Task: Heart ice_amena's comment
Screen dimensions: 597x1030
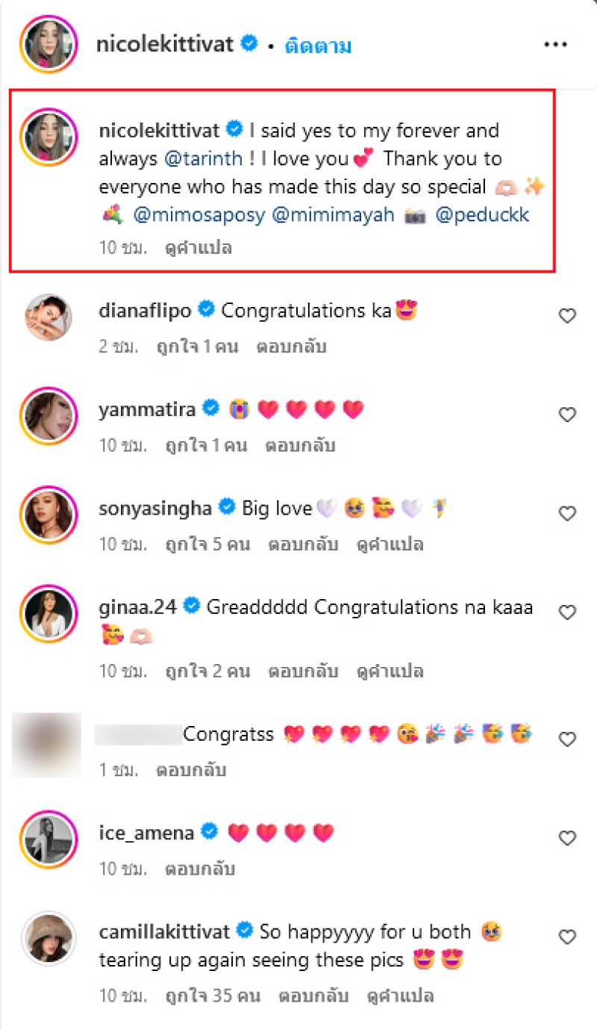Action: coord(567,838)
